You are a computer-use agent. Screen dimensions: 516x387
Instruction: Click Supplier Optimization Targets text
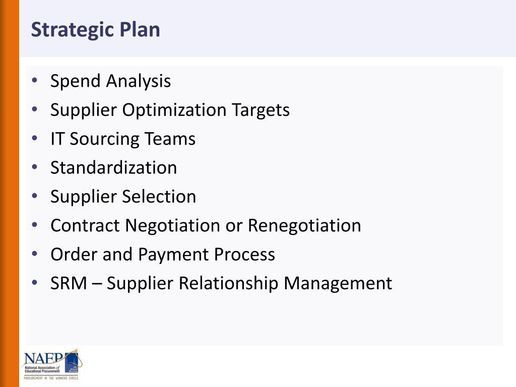tap(170, 110)
